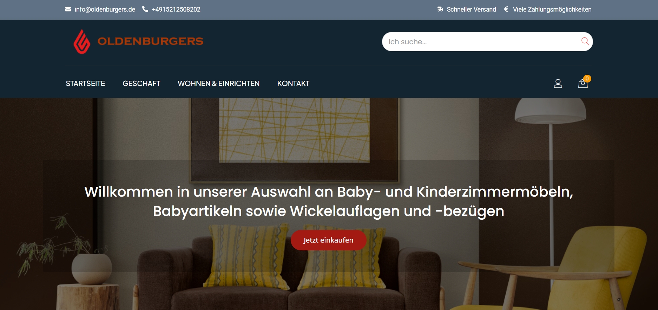Click the cart item count badge
This screenshot has height=310, width=658.
[x=587, y=79]
